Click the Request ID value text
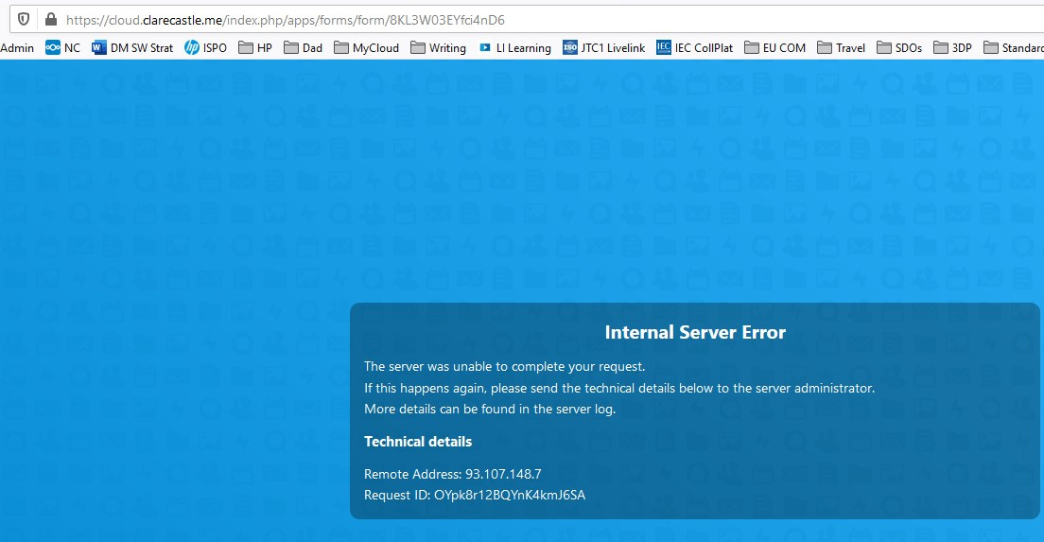This screenshot has width=1044, height=542. pos(510,495)
